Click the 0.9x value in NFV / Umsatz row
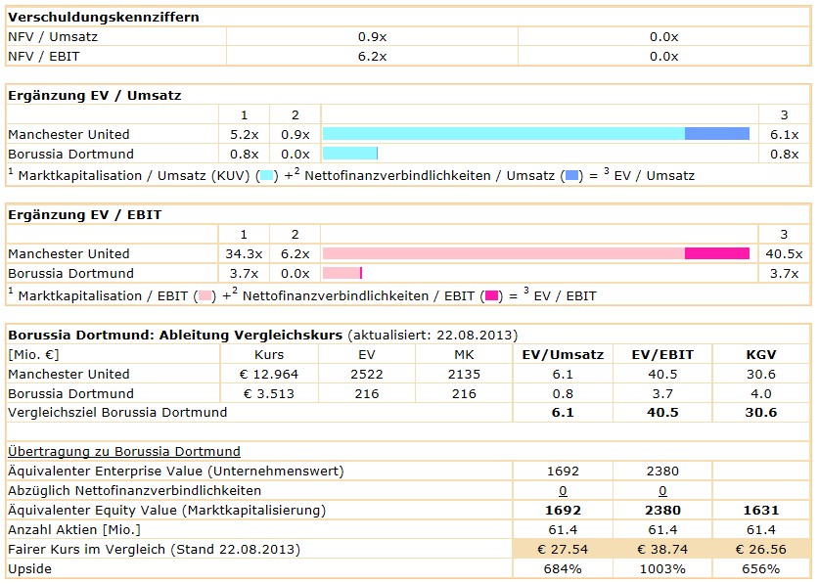This screenshot has height=584, width=819. click(373, 37)
